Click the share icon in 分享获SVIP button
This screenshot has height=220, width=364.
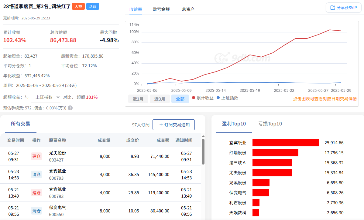coord(333,8)
